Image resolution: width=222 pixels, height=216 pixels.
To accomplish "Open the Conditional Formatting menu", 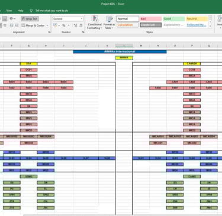I will point(95,22).
